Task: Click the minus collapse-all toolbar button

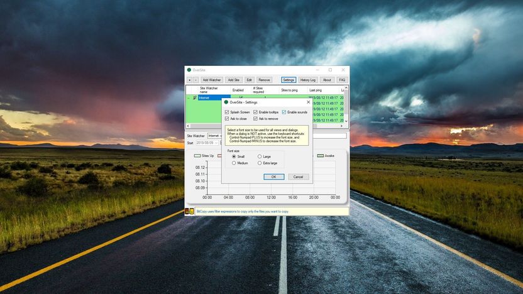Action: pos(195,80)
